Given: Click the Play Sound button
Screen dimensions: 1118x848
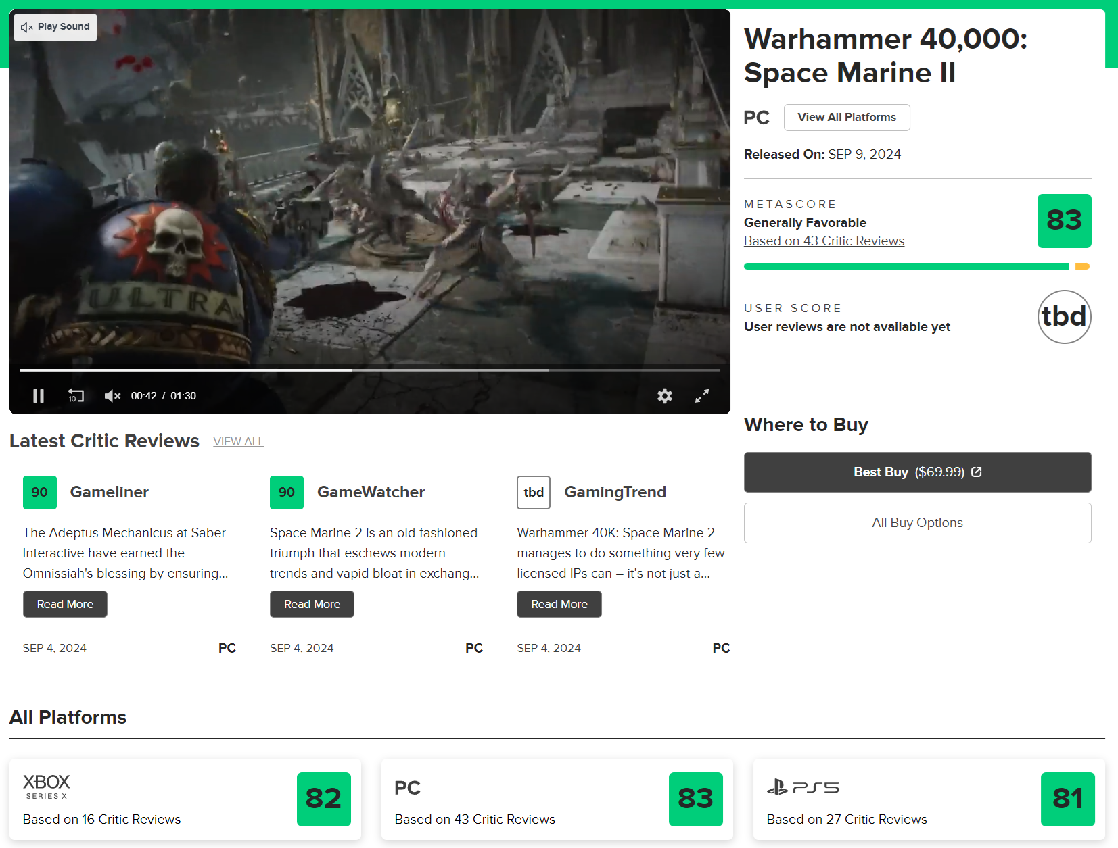Looking at the screenshot, I should pyautogui.click(x=55, y=27).
